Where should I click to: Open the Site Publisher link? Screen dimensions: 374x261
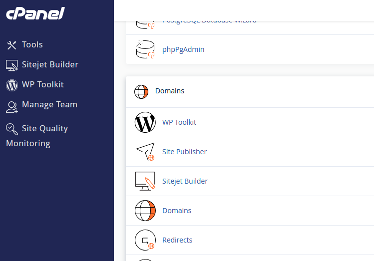(x=184, y=152)
